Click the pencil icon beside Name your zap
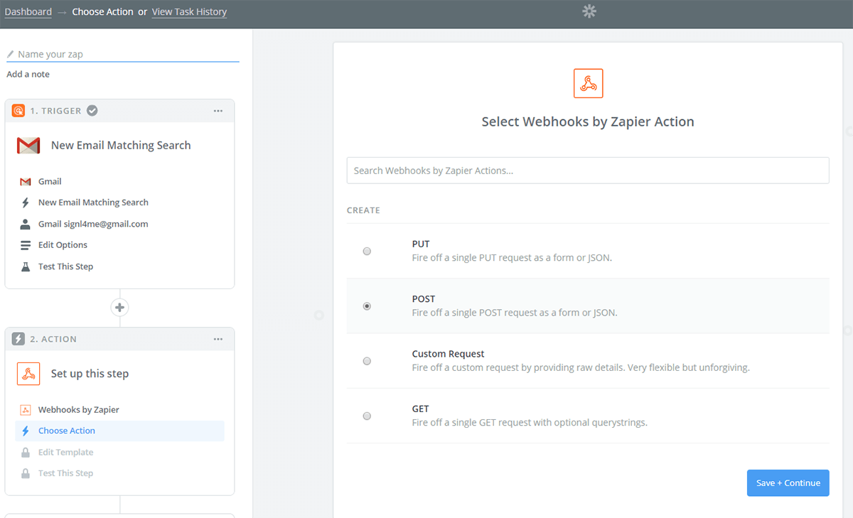 [x=11, y=54]
